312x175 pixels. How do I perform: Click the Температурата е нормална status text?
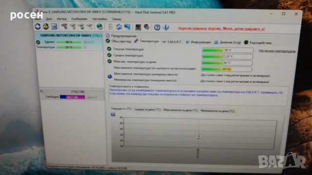[x=129, y=87]
